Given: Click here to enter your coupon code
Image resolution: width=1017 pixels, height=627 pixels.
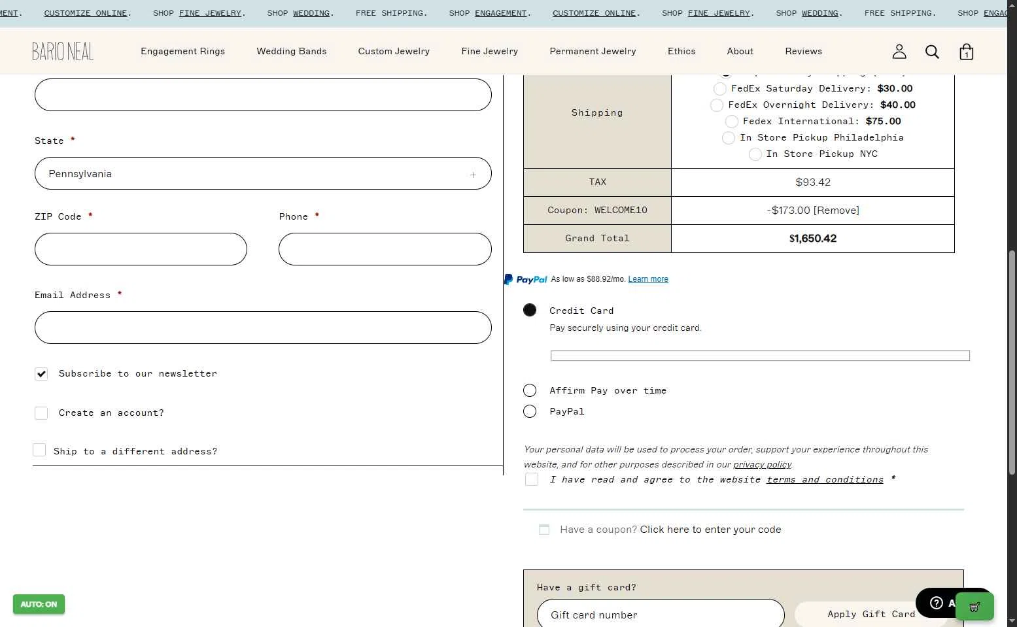Looking at the screenshot, I should point(710,530).
